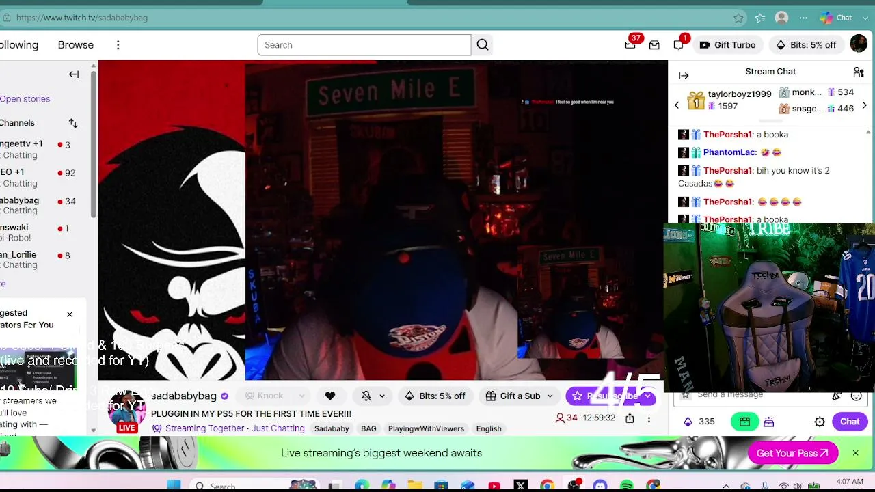
Task: Open PhantomLac username in chat
Action: [729, 152]
